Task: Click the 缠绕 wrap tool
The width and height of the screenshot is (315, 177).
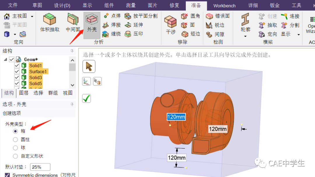Action: pos(112,34)
